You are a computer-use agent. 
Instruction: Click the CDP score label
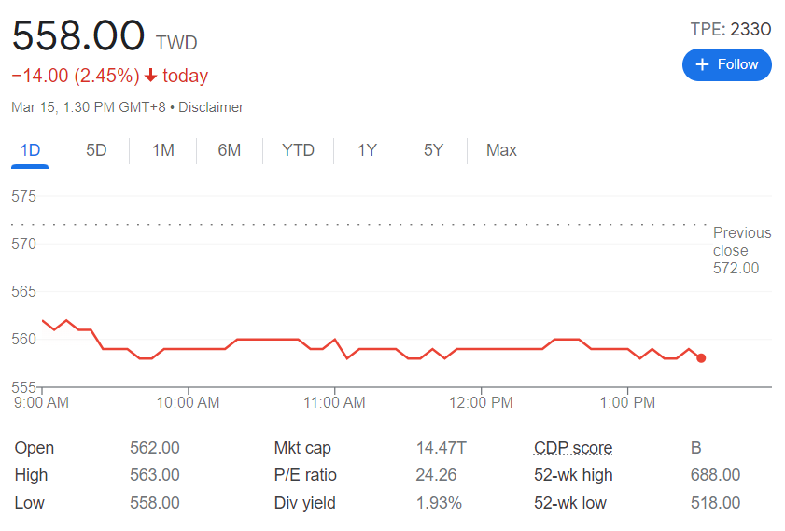click(x=573, y=448)
